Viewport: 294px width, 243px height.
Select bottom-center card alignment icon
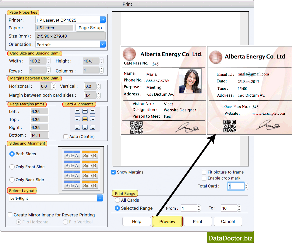pos(85,127)
